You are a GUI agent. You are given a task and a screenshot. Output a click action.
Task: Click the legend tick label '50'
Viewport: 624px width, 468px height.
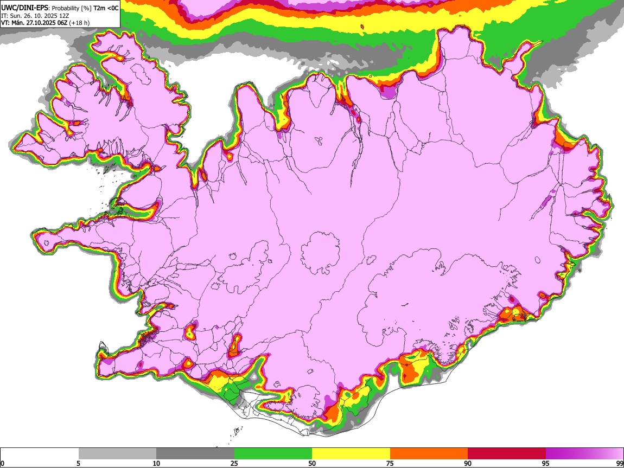point(312,464)
